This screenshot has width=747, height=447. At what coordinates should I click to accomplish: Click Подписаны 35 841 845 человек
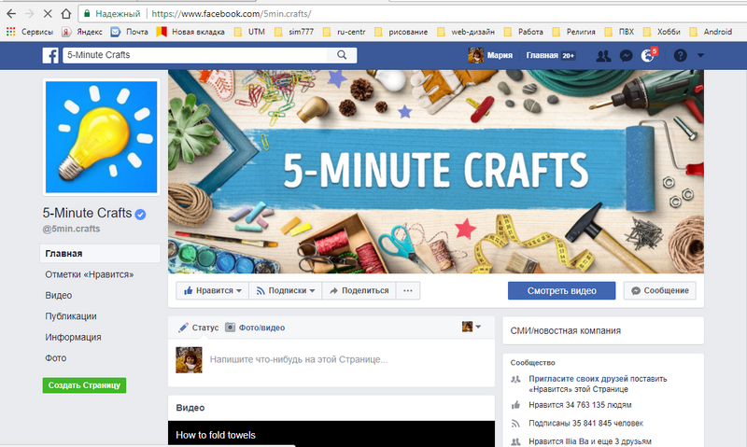[x=585, y=423]
